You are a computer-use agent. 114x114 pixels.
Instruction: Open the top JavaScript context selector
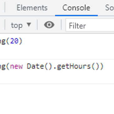click(21, 25)
